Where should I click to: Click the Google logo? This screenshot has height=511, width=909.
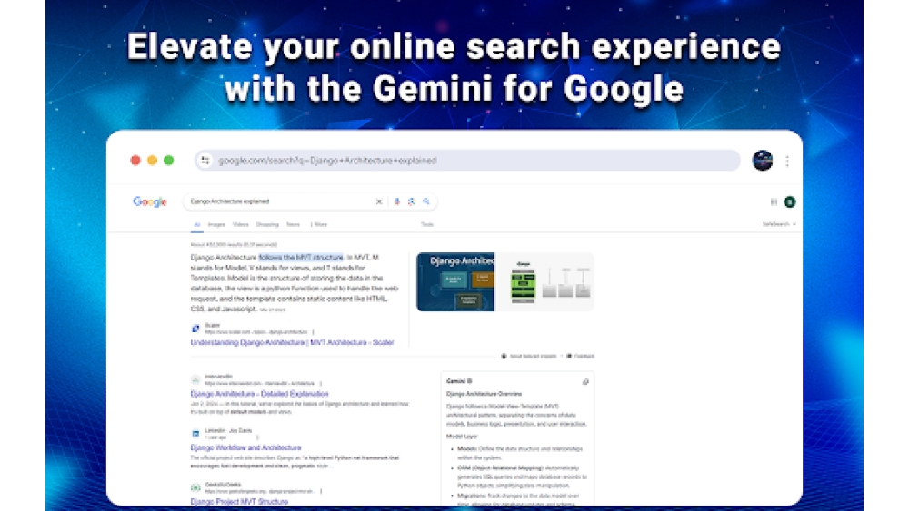pos(150,201)
